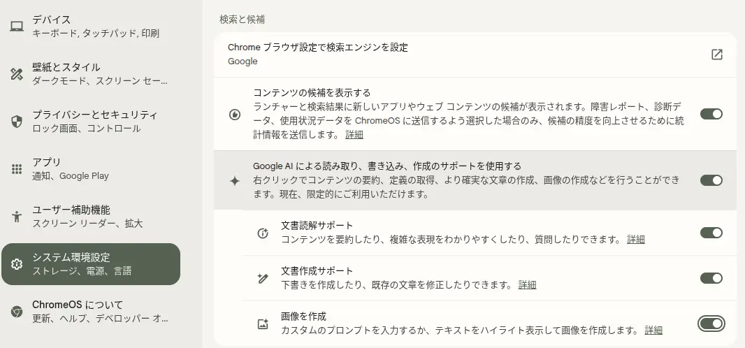Click Google AI による読み取り title text
The height and width of the screenshot is (348, 745).
[x=386, y=166]
